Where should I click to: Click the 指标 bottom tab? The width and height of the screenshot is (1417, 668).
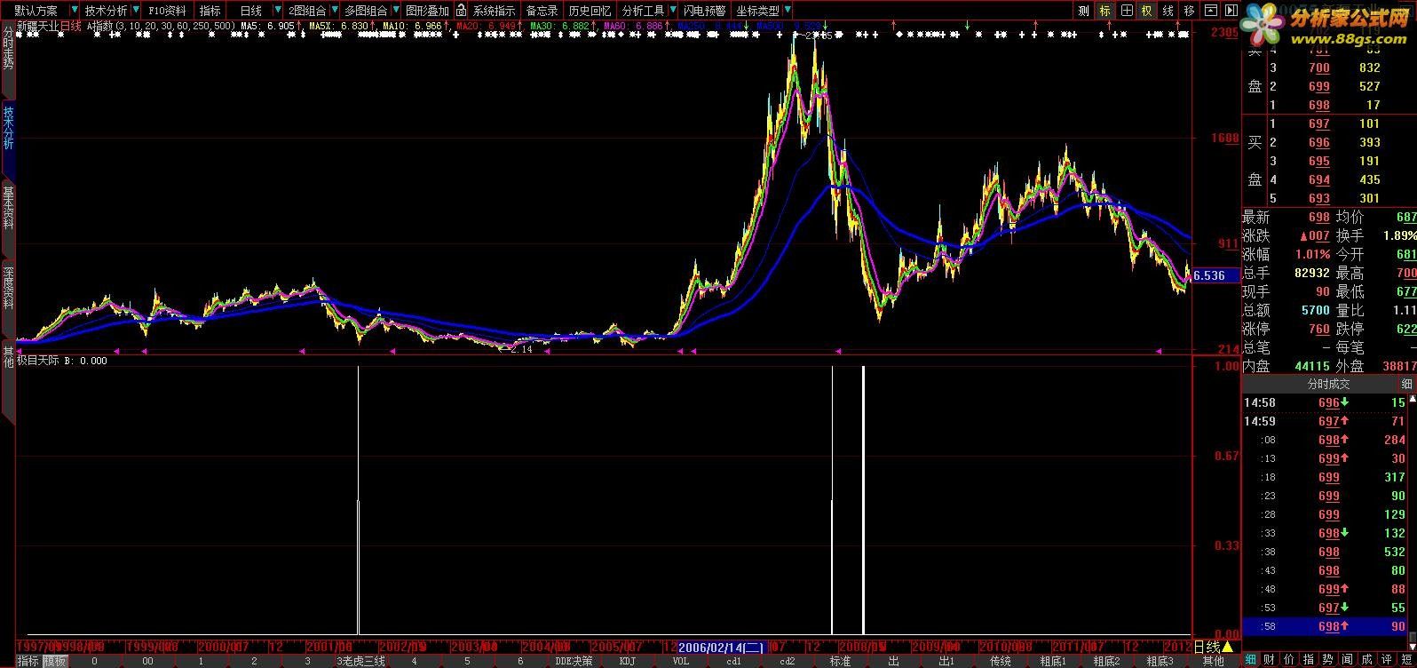click(x=28, y=661)
